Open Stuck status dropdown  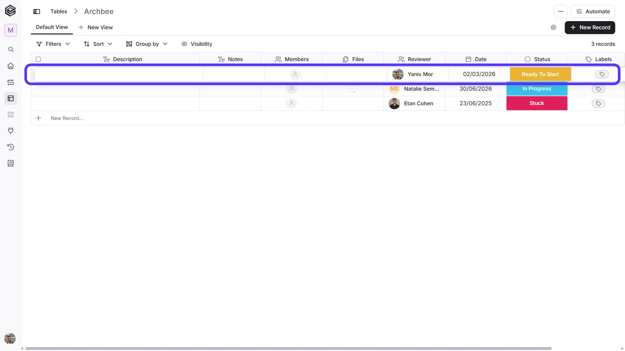[x=537, y=103]
